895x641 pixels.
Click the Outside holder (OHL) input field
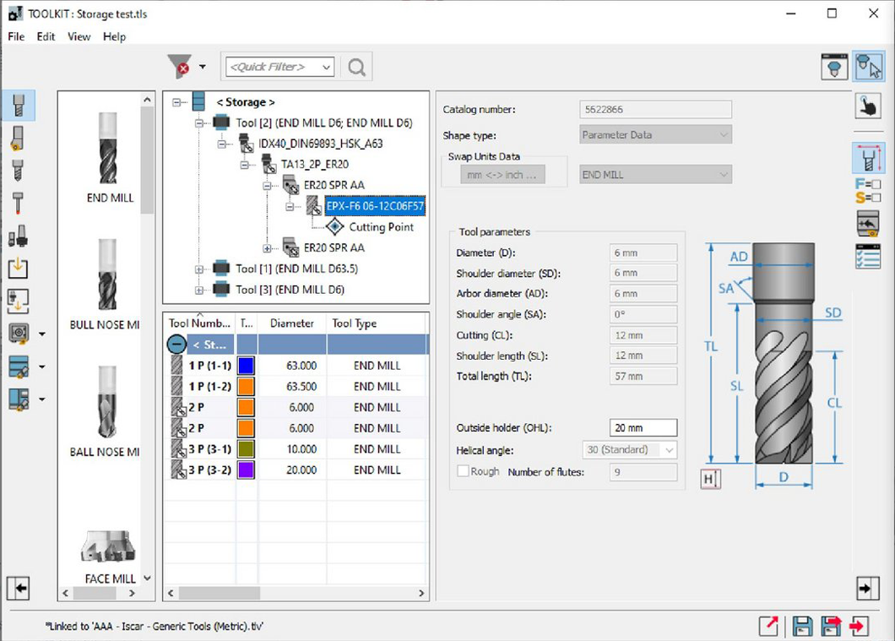(x=643, y=427)
